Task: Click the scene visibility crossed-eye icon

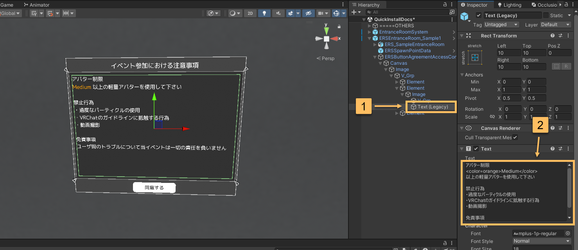Action: [309, 13]
